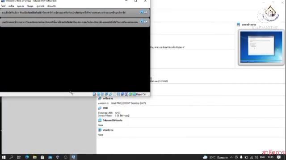This screenshot has width=286, height=160.
Task: Open weather widget in taskbar
Action: tap(215, 157)
